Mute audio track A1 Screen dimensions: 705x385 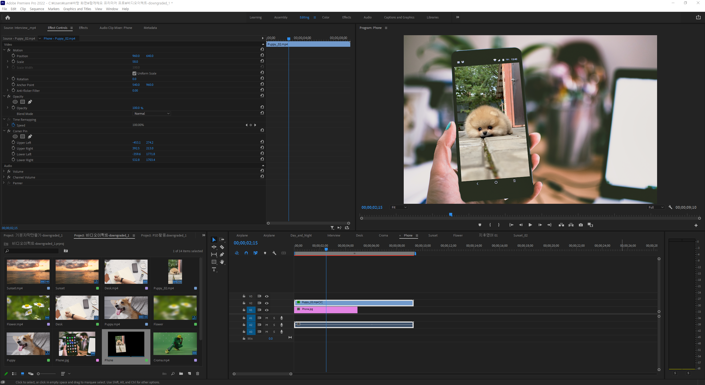tap(267, 318)
